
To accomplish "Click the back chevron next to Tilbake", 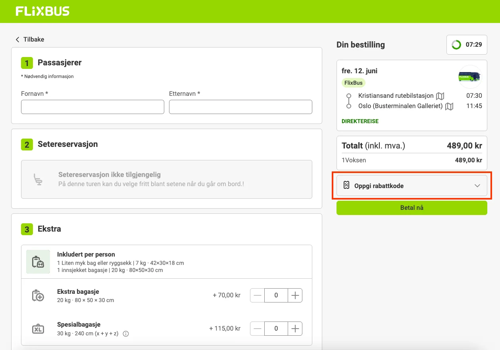I will 17,40.
